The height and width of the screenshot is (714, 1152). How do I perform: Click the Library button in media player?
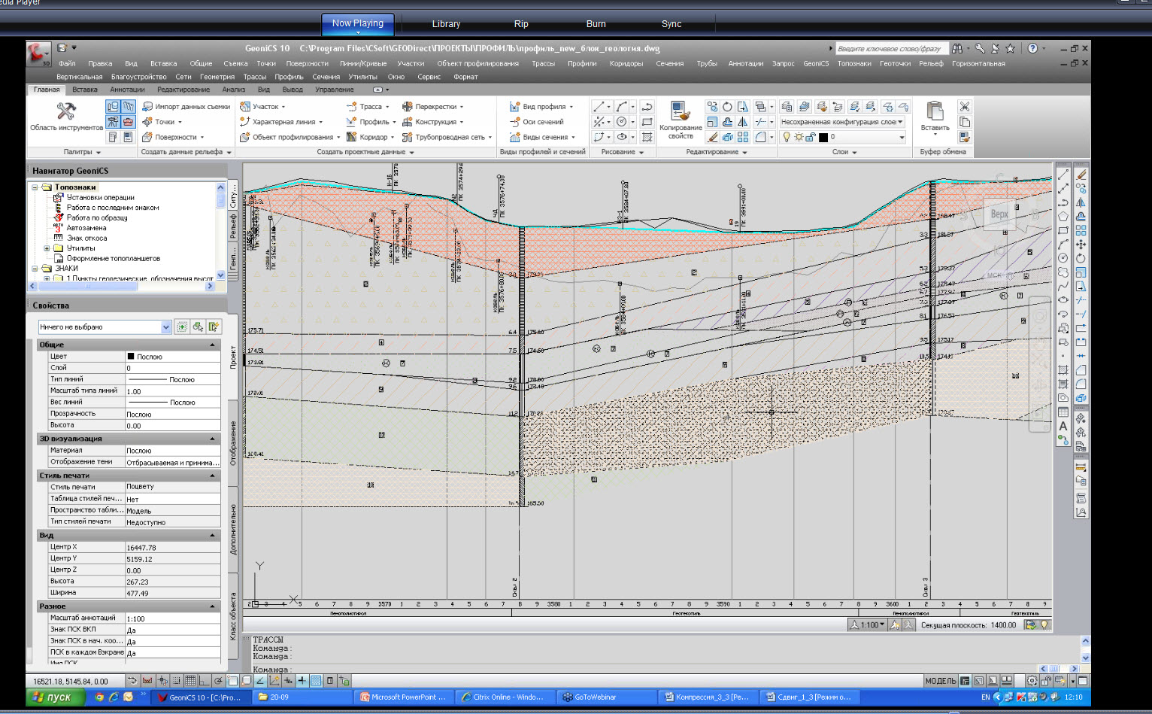coord(446,24)
